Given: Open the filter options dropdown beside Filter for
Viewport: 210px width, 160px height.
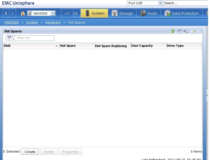Looking at the screenshot, I should click(11, 38).
